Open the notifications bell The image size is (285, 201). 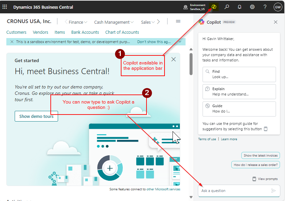click(239, 7)
